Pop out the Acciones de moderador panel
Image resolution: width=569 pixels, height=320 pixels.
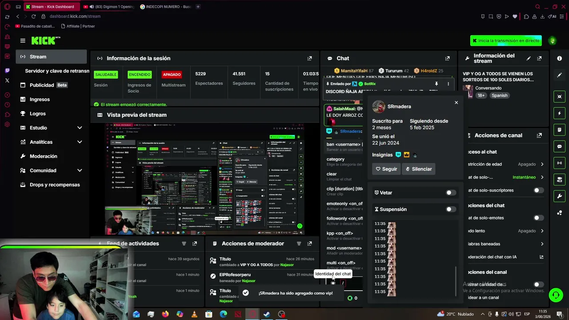[310, 244]
